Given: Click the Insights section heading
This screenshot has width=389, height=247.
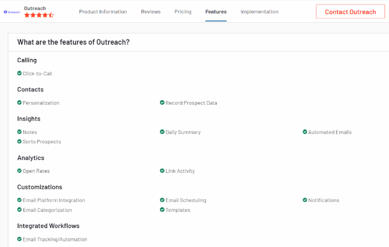Looking at the screenshot, I should (29, 119).
